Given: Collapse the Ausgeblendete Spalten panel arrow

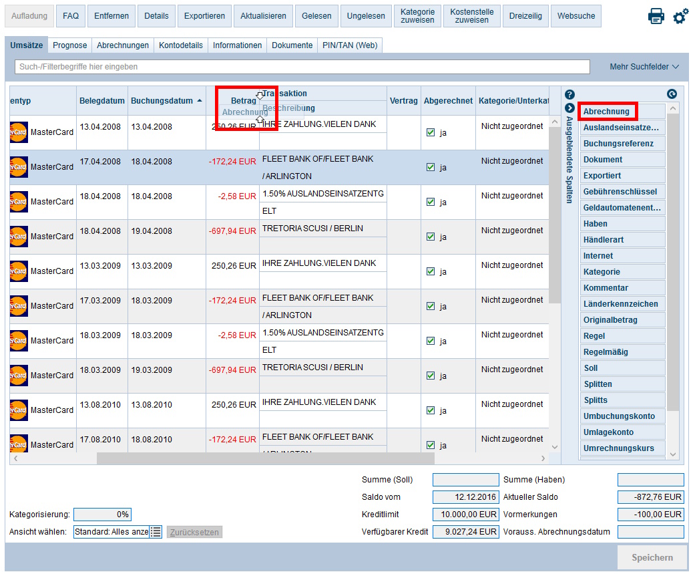Looking at the screenshot, I should 569,108.
